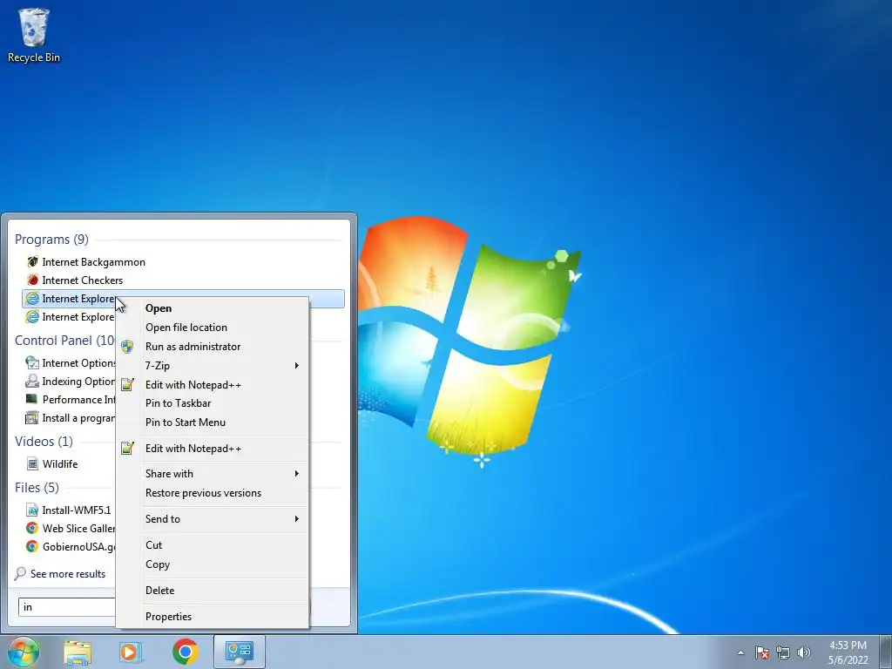Click the GobiernoUSA.gov Chrome icon
892x669 pixels.
pos(32,547)
